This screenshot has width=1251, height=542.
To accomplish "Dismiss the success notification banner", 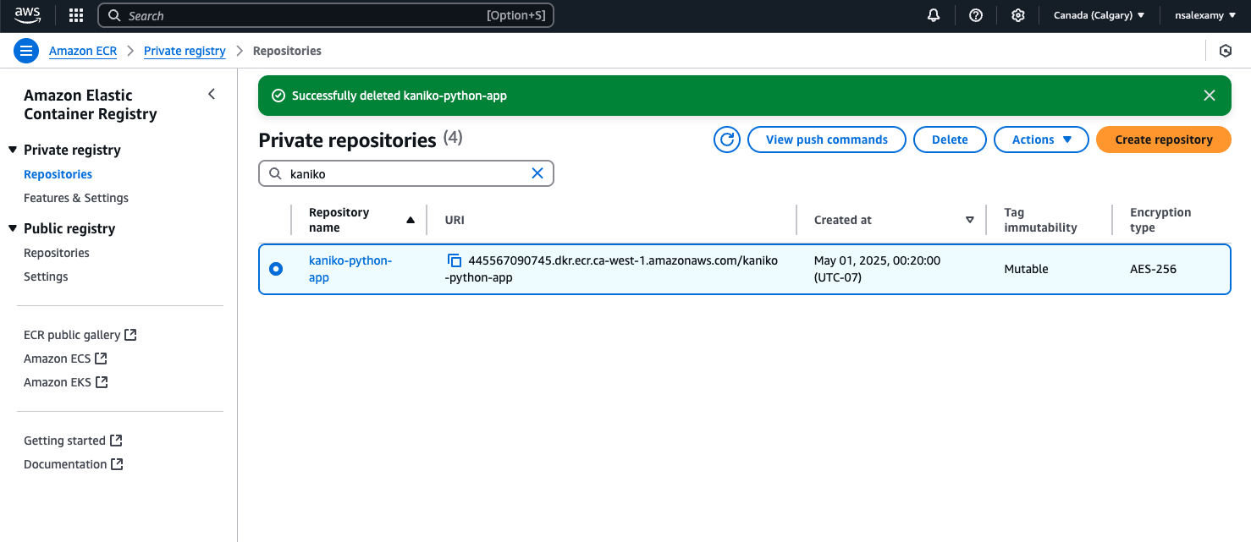I will 1210,96.
